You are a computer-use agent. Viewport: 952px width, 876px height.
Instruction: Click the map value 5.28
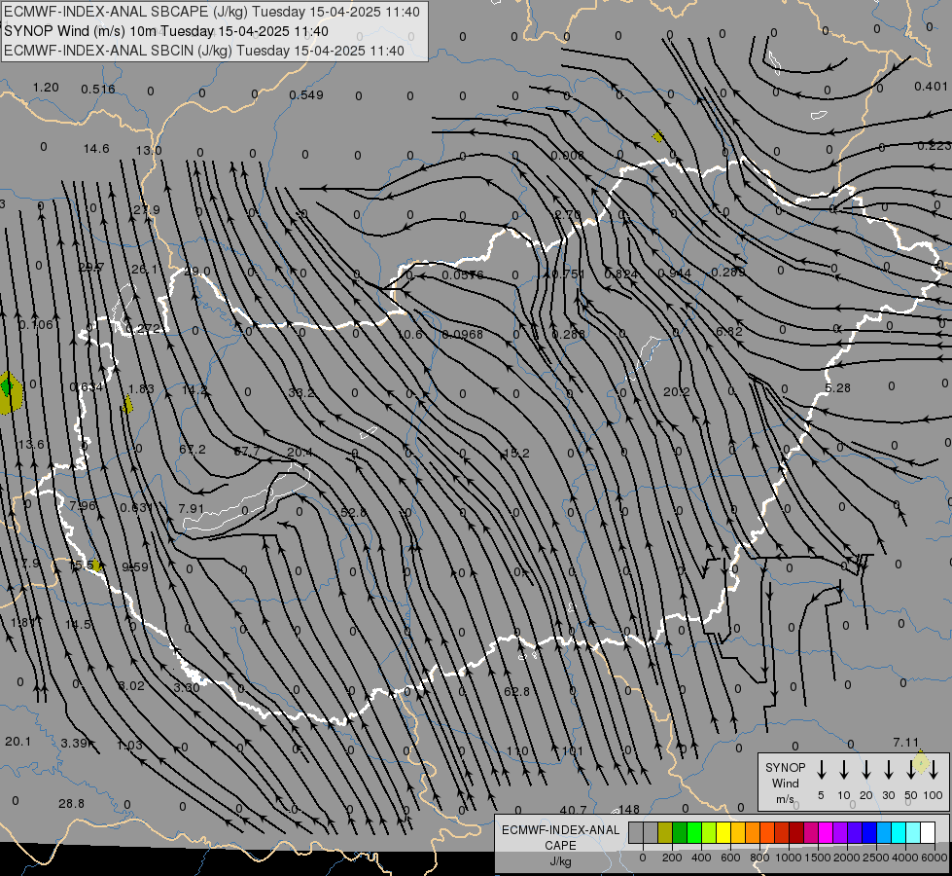[x=838, y=387]
